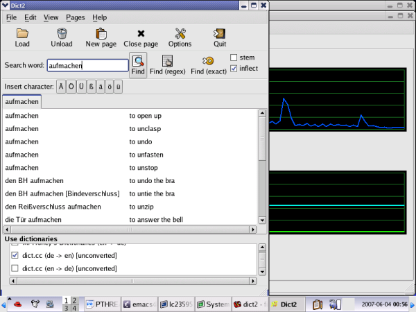Image resolution: width=416 pixels, height=312 pixels.
Task: Click the results list scroll down arrow
Action: 262,220
